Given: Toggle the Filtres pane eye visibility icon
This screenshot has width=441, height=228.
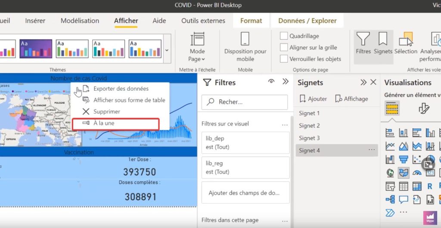Looking at the screenshot, I should [271, 81].
